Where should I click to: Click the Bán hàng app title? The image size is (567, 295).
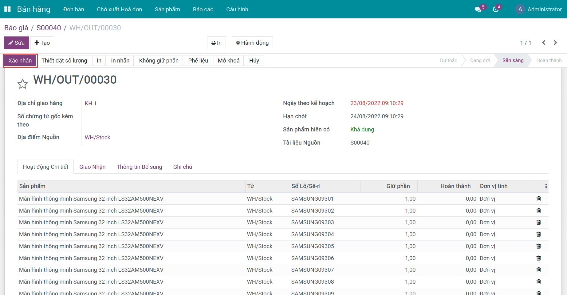pyautogui.click(x=34, y=9)
